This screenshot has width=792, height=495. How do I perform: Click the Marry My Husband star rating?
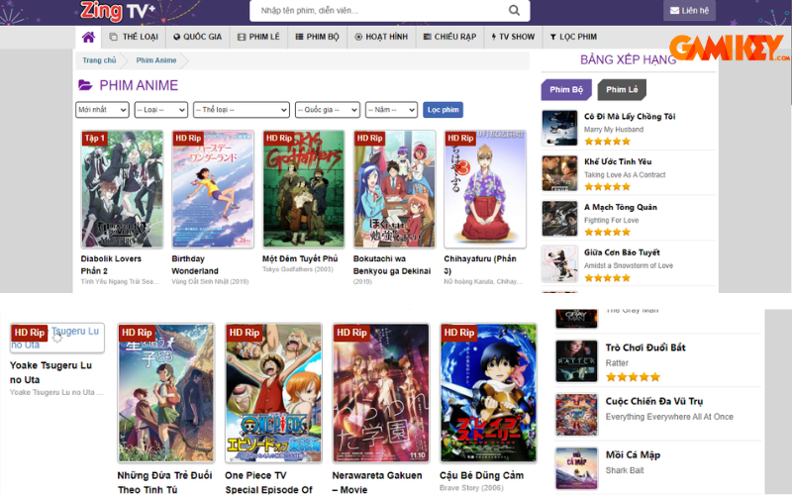(608, 141)
